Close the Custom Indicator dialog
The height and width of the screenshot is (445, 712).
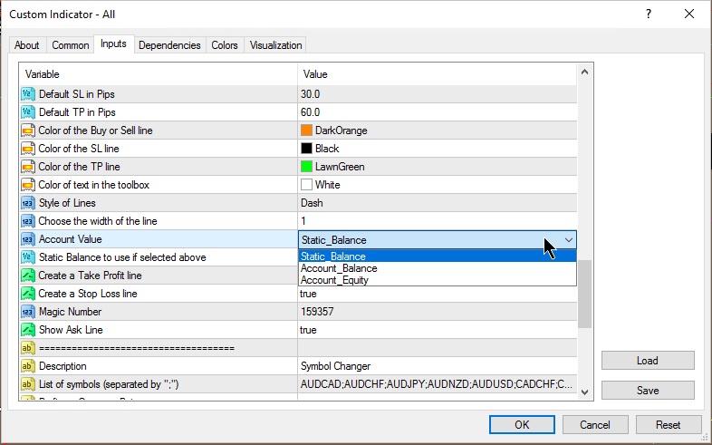[689, 15]
